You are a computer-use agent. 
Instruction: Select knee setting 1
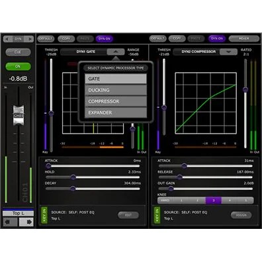click(181, 200)
